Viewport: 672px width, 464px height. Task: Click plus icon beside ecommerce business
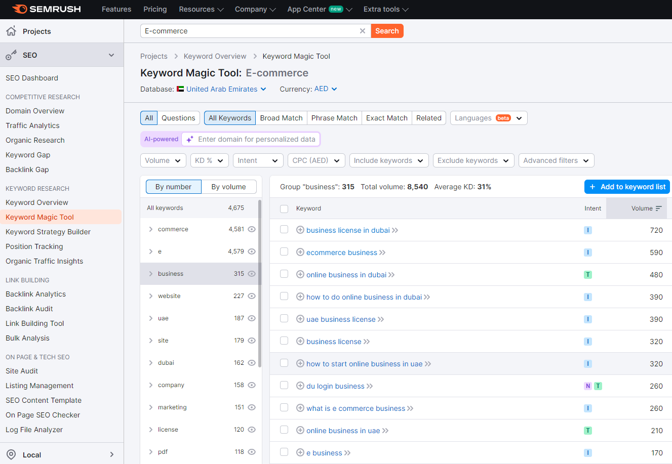click(300, 252)
